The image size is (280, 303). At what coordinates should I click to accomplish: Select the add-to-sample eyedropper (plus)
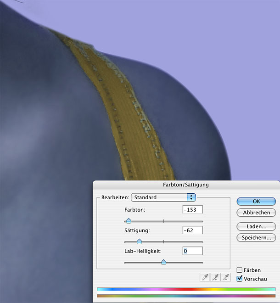point(215,277)
